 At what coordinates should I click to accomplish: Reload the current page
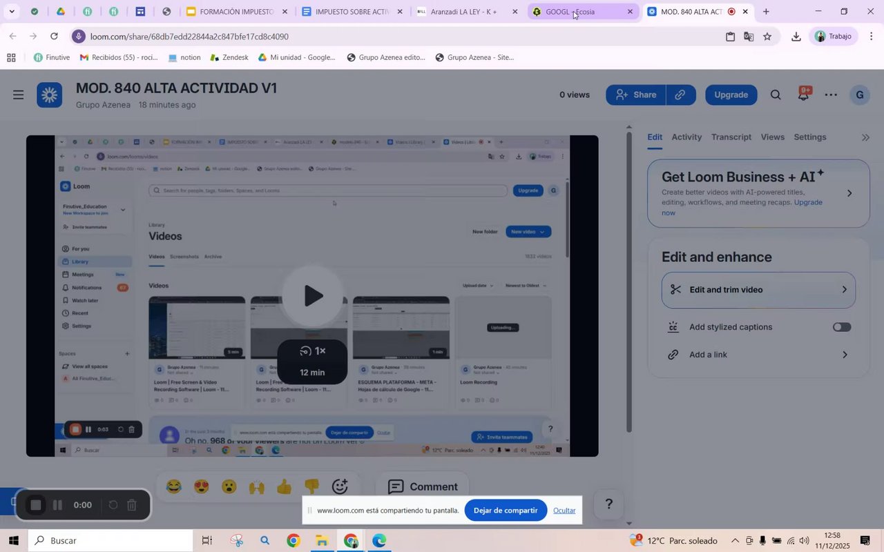click(55, 37)
